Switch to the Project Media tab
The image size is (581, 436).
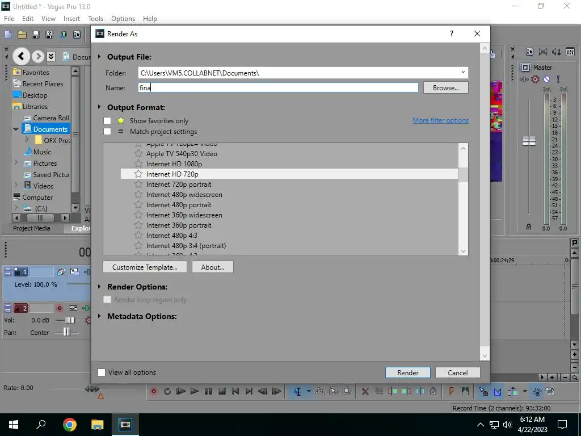32,228
